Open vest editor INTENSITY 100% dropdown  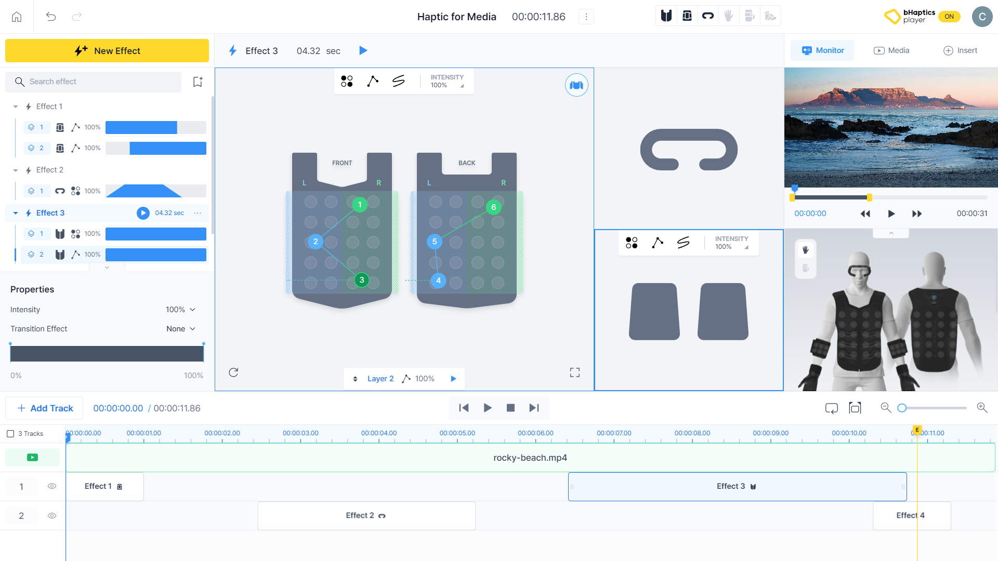coord(447,81)
